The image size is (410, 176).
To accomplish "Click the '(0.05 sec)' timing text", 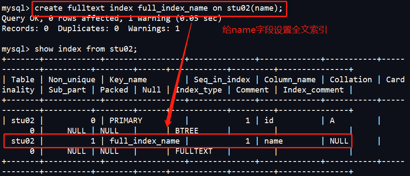I will coord(199,18).
